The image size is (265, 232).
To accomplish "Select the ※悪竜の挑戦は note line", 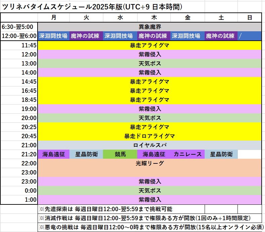I will click(151, 227).
